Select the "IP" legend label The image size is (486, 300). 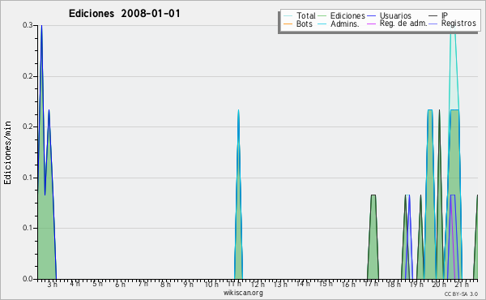(445, 15)
